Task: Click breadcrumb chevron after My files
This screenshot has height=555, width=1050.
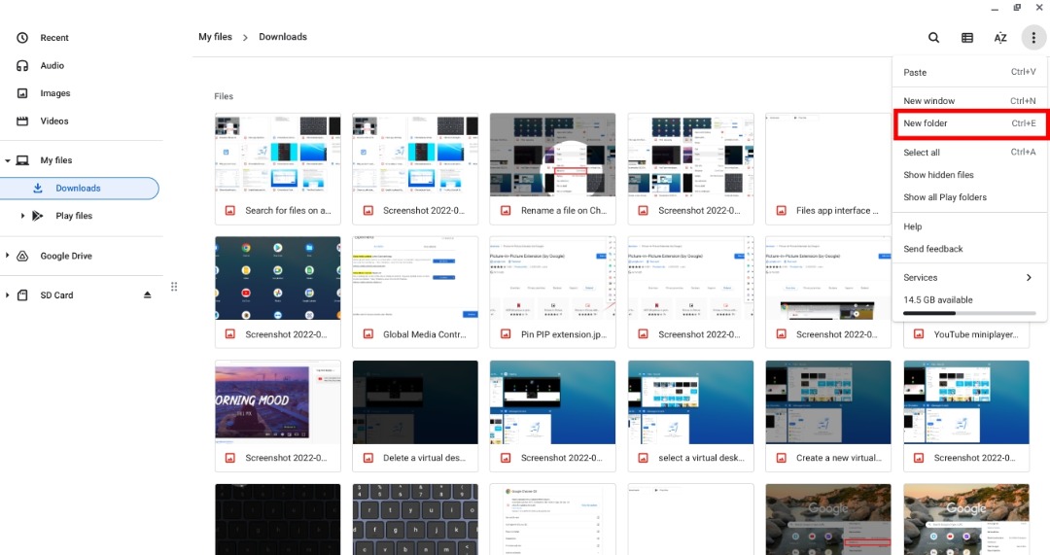Action: coord(245,38)
